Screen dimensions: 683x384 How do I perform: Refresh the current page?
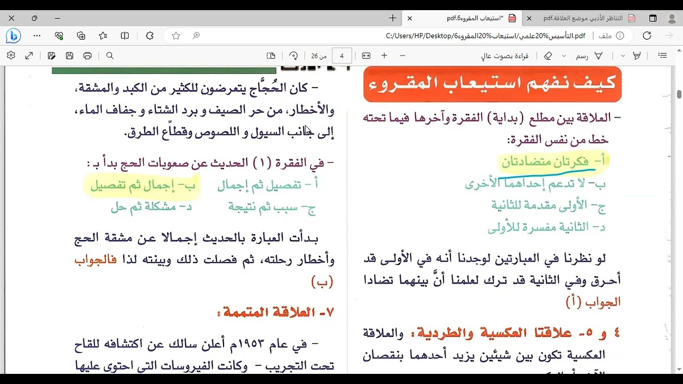pyautogui.click(x=647, y=36)
